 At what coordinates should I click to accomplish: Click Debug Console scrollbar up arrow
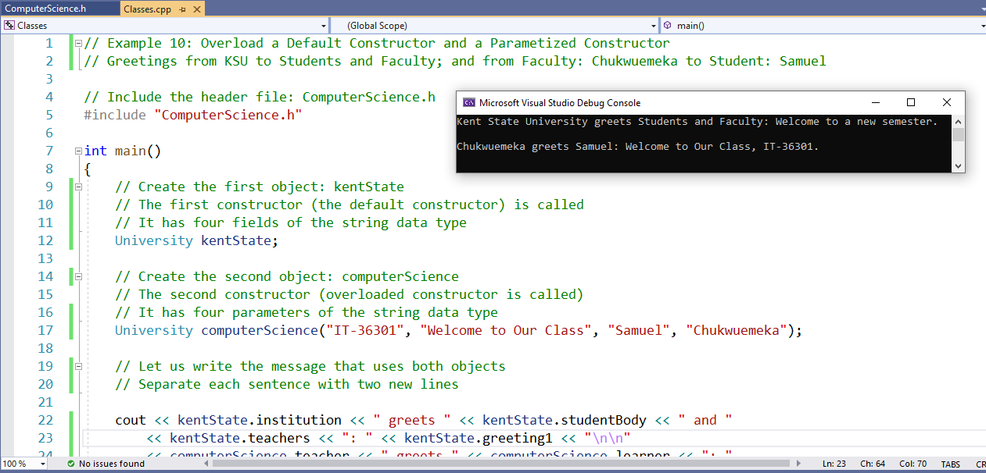[x=958, y=122]
